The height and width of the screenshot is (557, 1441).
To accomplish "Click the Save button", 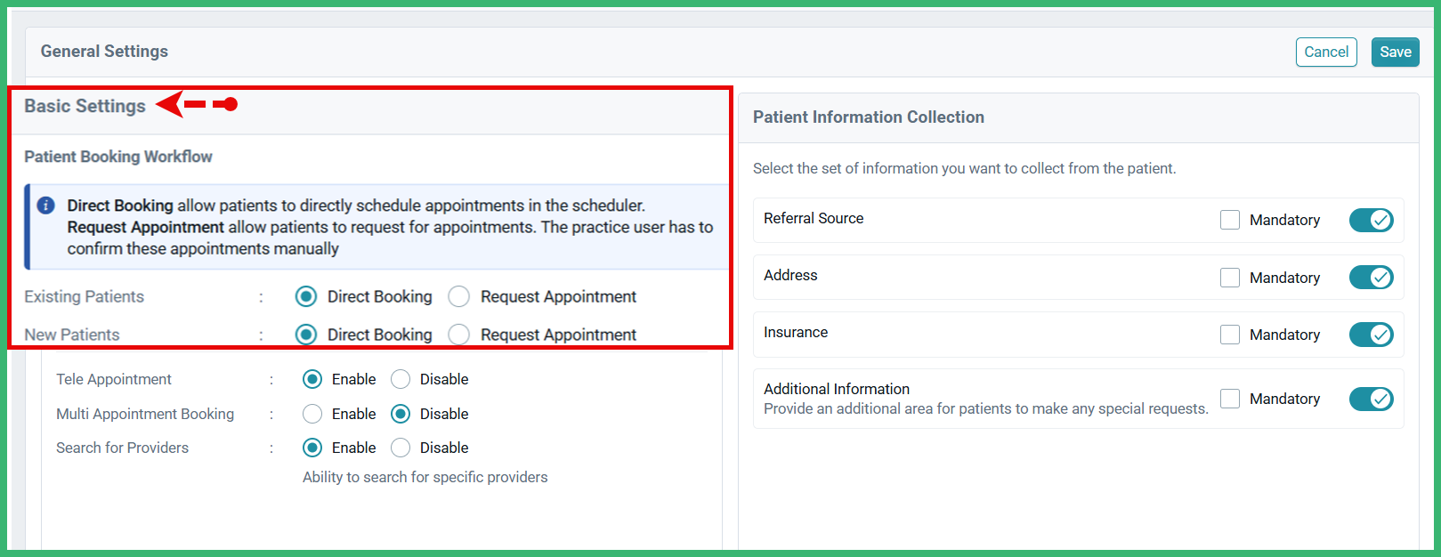I will tap(1395, 52).
